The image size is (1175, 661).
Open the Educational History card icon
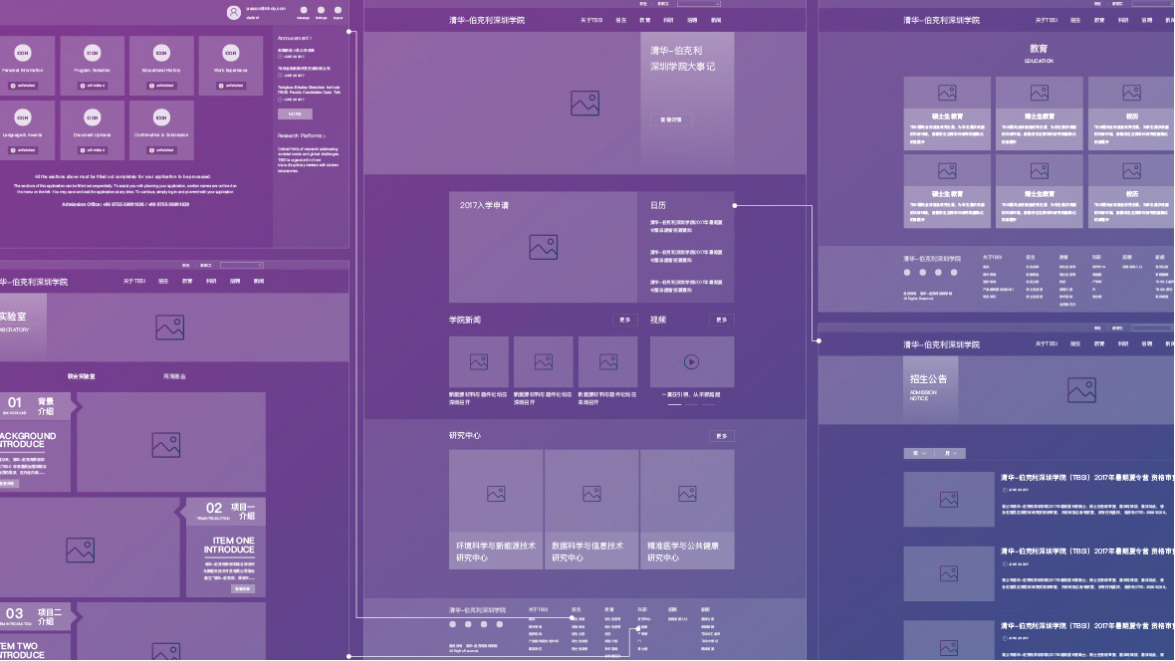161,53
